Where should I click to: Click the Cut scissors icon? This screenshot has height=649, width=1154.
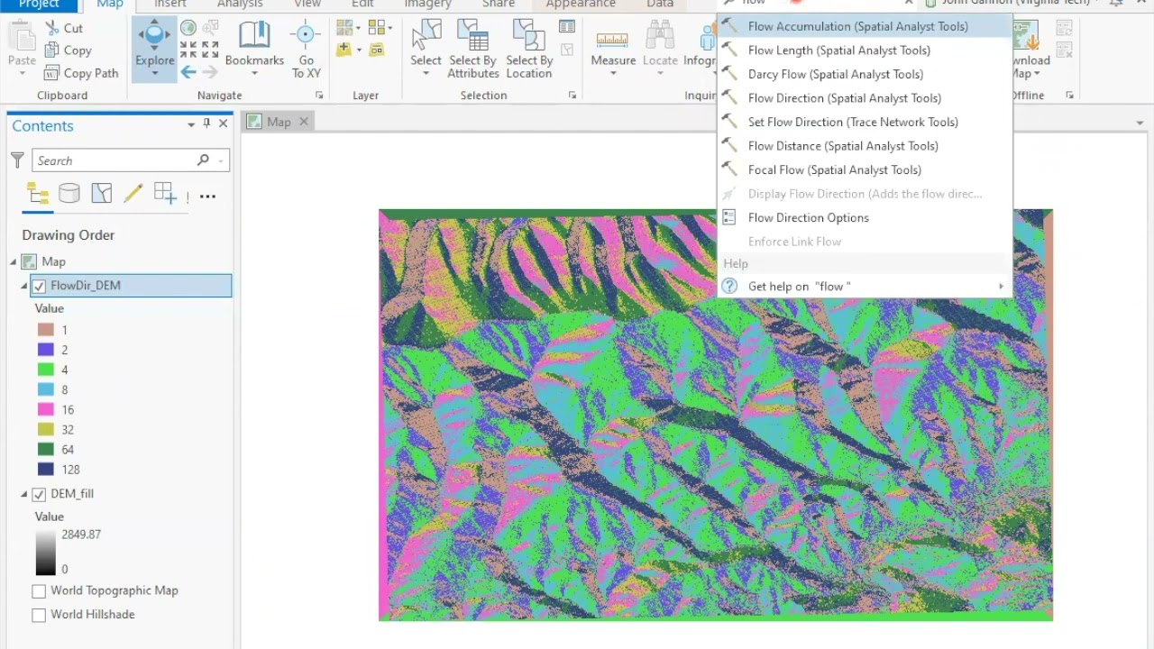pos(51,28)
